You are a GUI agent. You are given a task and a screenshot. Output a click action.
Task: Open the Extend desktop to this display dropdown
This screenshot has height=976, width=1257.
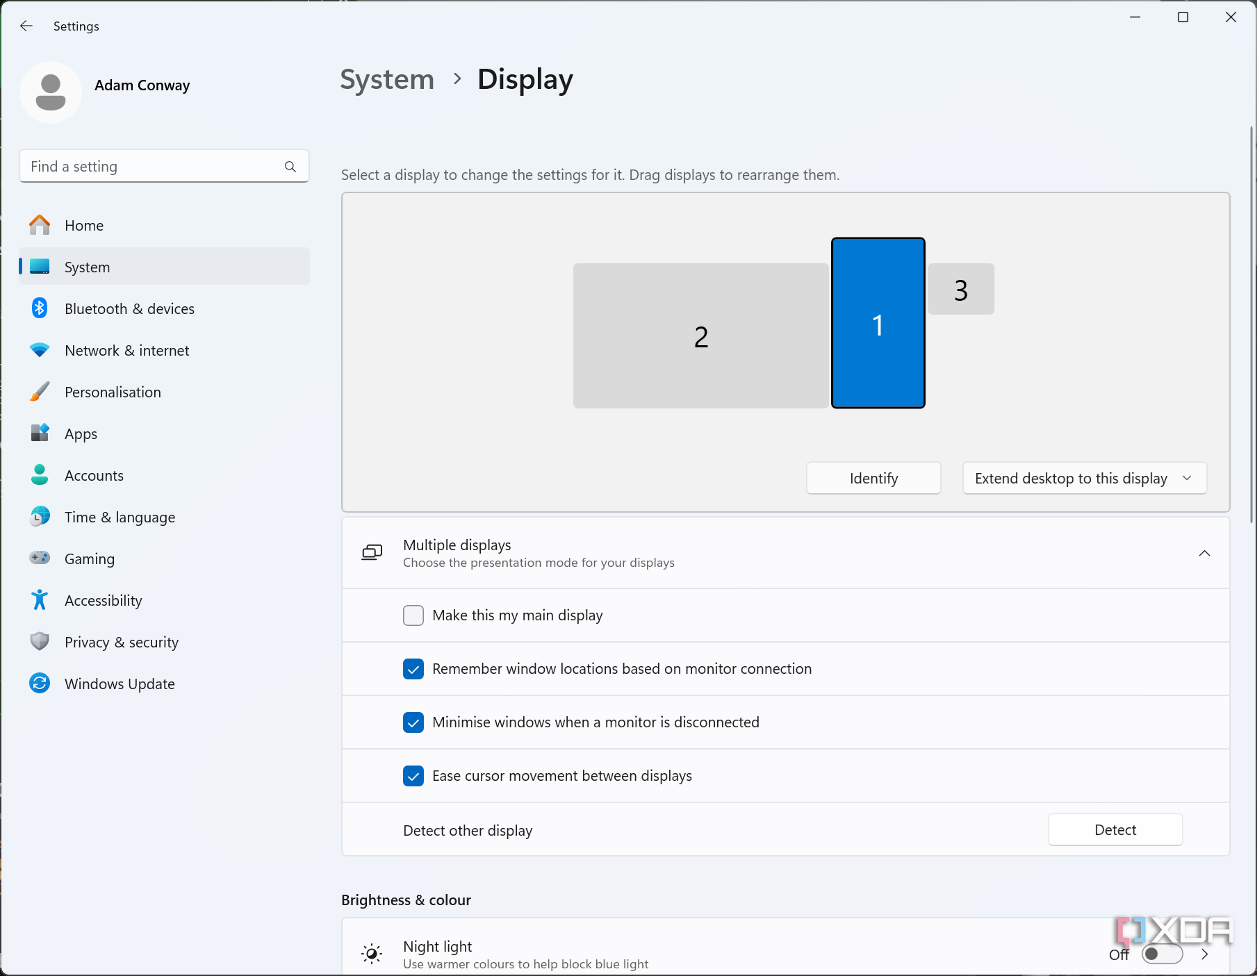coord(1084,478)
